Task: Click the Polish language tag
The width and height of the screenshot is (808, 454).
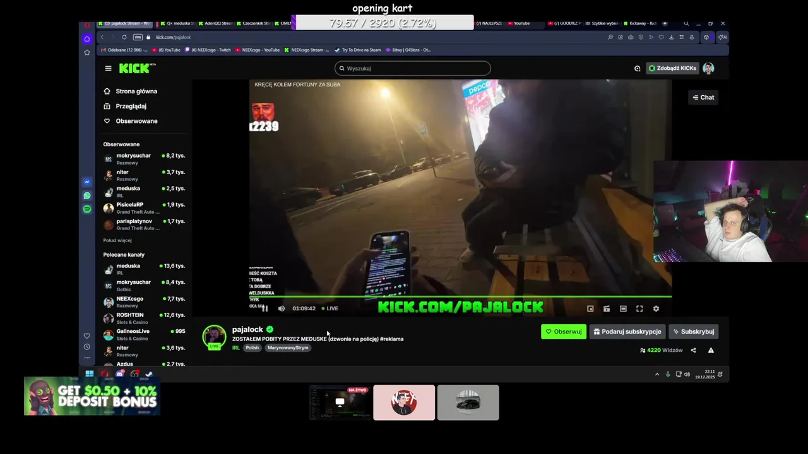Action: pyautogui.click(x=252, y=347)
